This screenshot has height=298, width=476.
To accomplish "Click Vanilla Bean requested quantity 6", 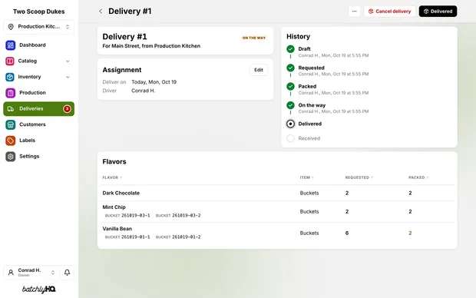I will click(x=347, y=233).
